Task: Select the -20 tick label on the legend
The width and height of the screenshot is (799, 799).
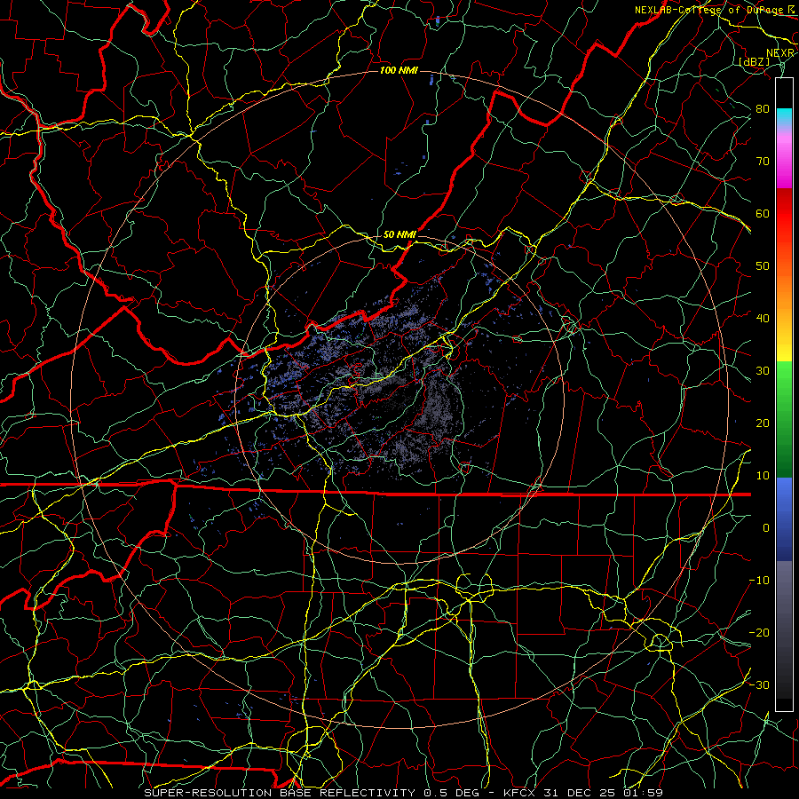Action: coord(759,632)
